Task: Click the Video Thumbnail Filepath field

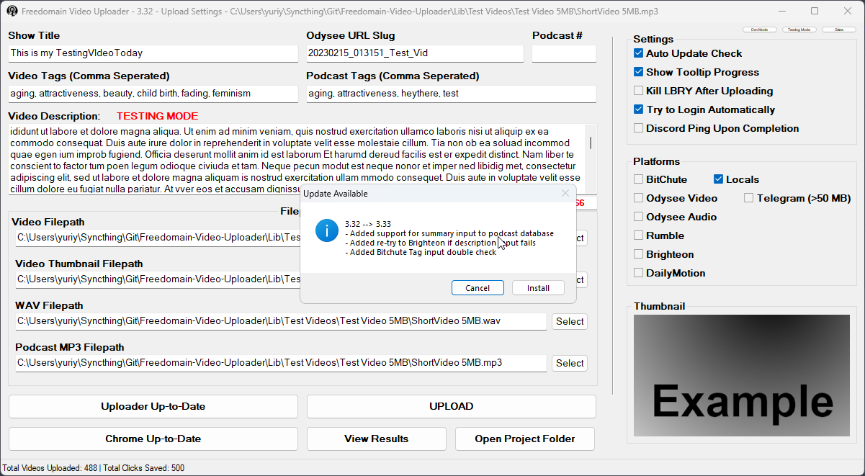Action: [158, 279]
